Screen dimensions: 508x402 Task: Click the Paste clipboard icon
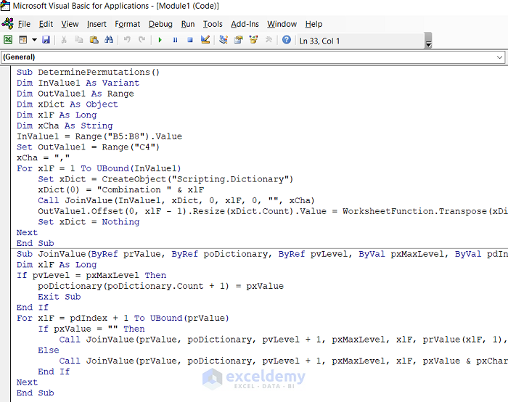(x=94, y=40)
